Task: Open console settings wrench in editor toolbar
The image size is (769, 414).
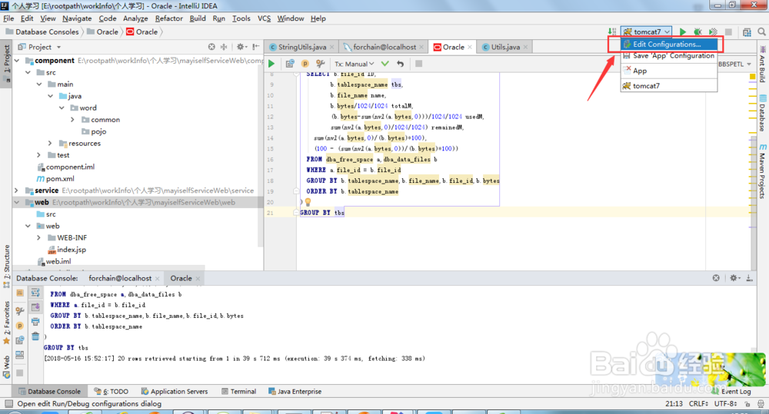Action: click(x=320, y=64)
